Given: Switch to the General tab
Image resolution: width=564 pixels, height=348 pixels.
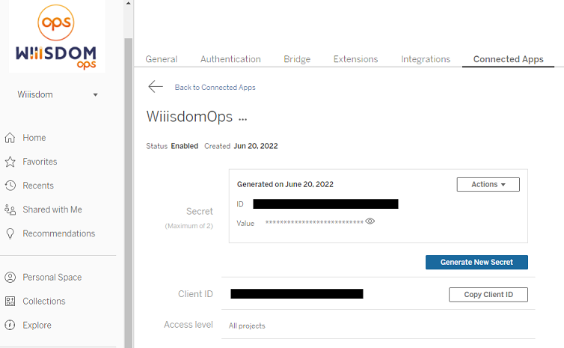Looking at the screenshot, I should pyautogui.click(x=161, y=59).
